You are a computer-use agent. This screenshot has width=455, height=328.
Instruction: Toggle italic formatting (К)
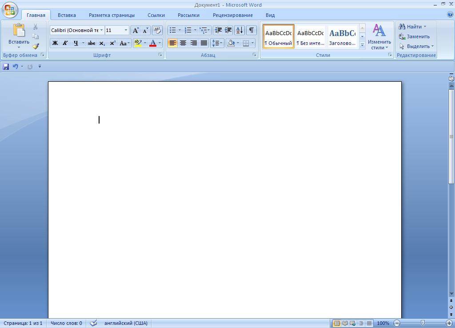point(65,43)
